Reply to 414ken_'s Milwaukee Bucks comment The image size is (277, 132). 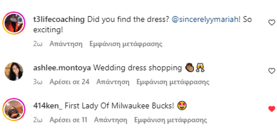click(110, 120)
